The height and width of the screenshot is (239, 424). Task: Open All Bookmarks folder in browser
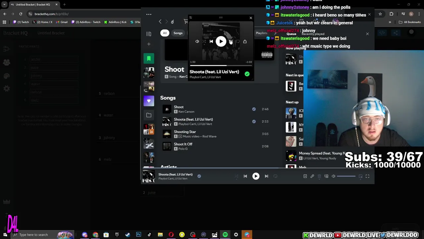click(410, 22)
